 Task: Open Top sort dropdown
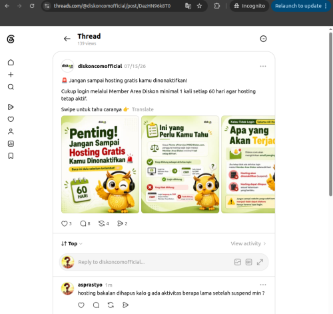72,244
